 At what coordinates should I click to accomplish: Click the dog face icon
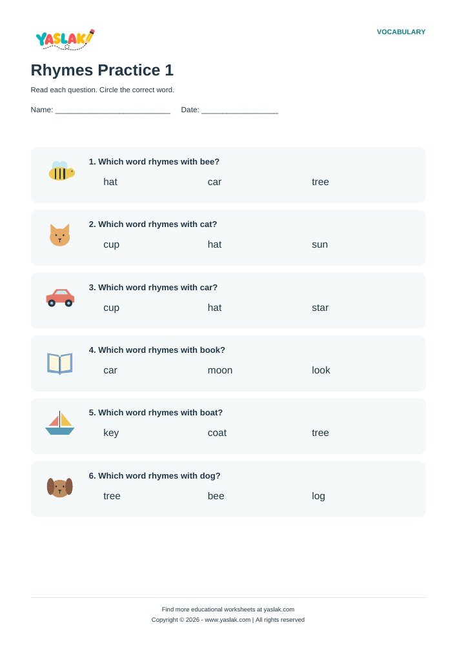59,487
